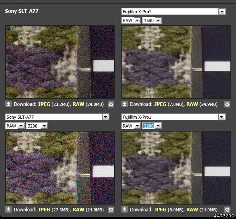Screen dimensions: 236x219
Task: Open the ISO 1600 dropdown
Action: 152,20
